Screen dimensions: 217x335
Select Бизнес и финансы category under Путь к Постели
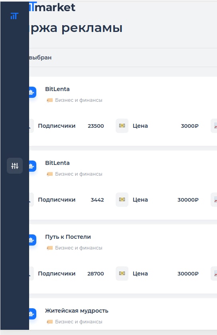79,248
